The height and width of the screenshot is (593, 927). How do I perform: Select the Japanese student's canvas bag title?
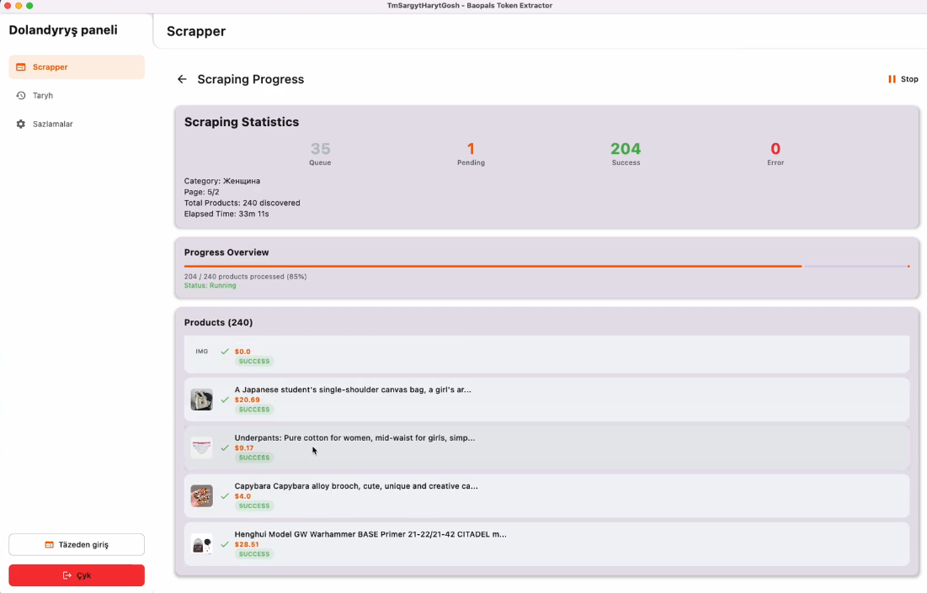pyautogui.click(x=353, y=389)
